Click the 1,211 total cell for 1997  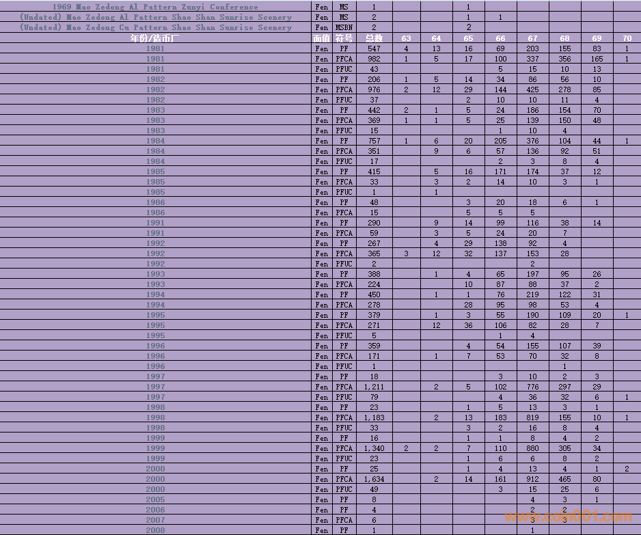[x=374, y=387]
